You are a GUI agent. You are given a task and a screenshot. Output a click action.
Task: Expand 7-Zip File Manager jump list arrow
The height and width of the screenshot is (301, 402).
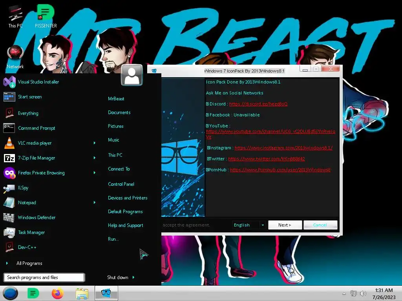[x=95, y=158]
